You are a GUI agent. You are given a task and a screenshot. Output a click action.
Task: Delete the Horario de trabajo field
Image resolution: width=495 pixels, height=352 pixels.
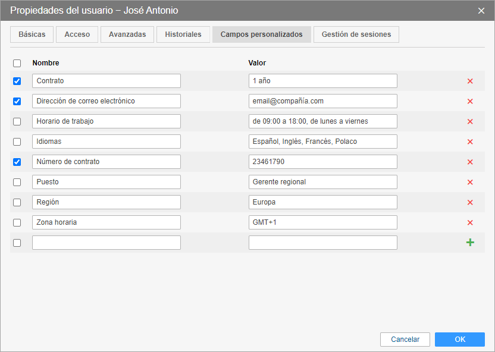pos(470,121)
